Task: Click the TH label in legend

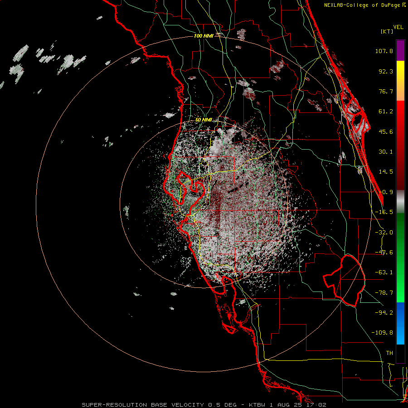Action: click(x=389, y=353)
